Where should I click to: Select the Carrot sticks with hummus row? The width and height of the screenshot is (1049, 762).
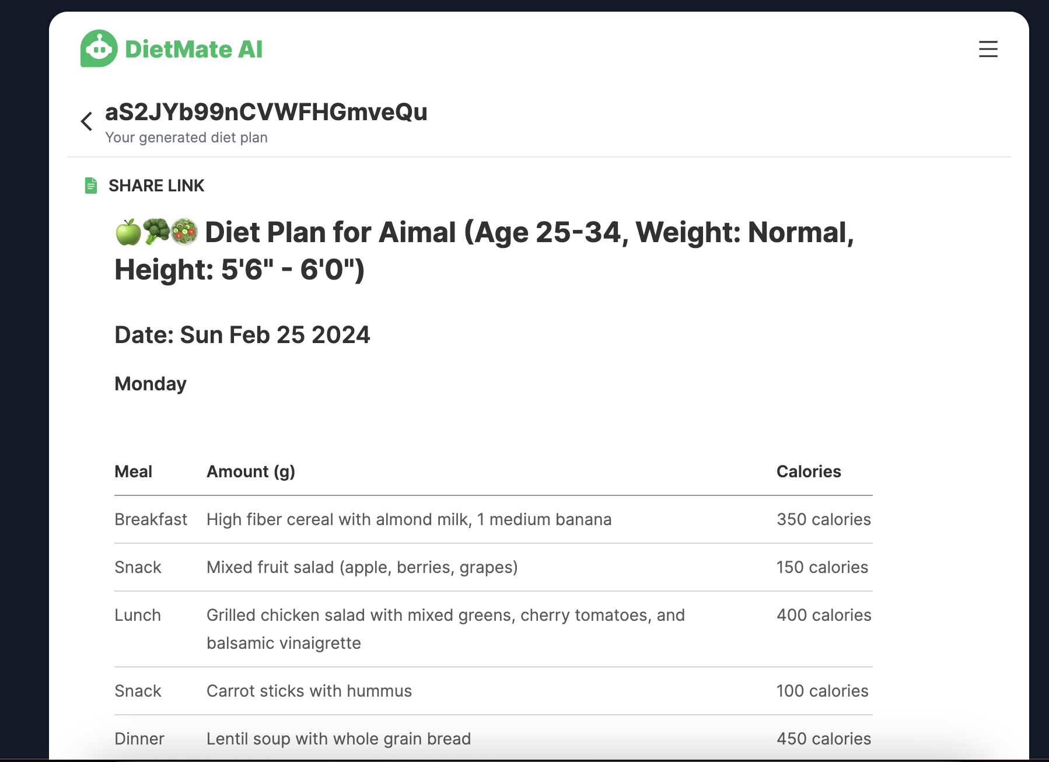pyautogui.click(x=494, y=691)
